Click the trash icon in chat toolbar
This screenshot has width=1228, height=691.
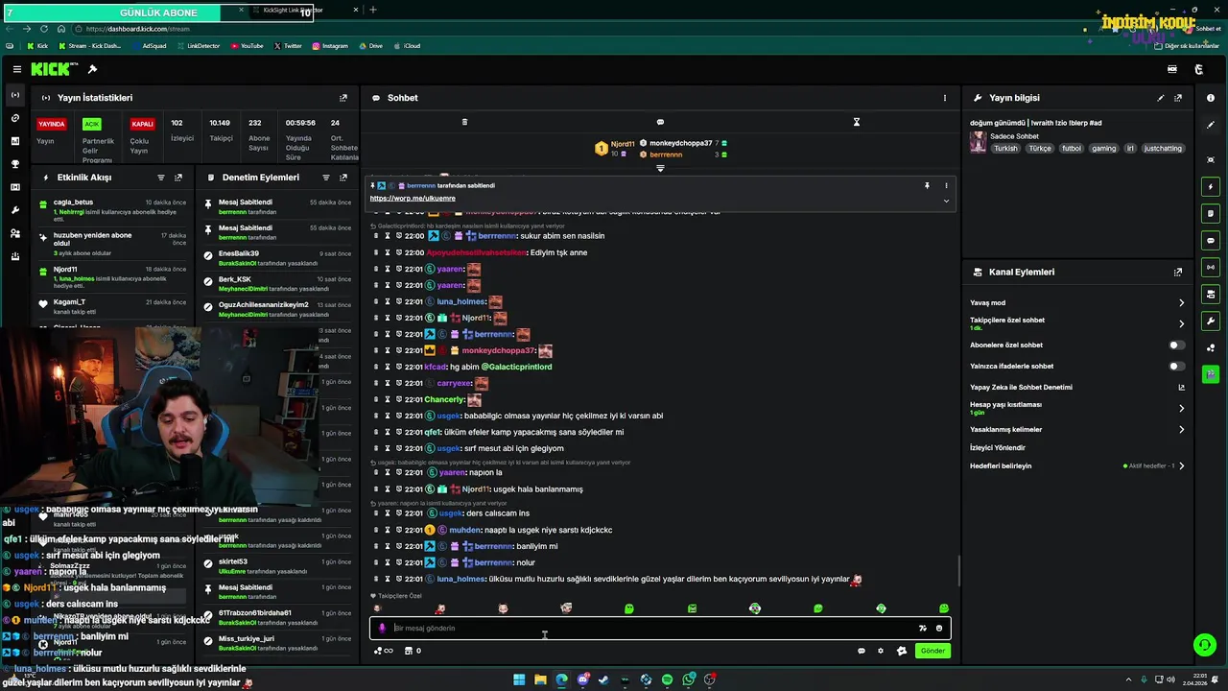[464, 122]
